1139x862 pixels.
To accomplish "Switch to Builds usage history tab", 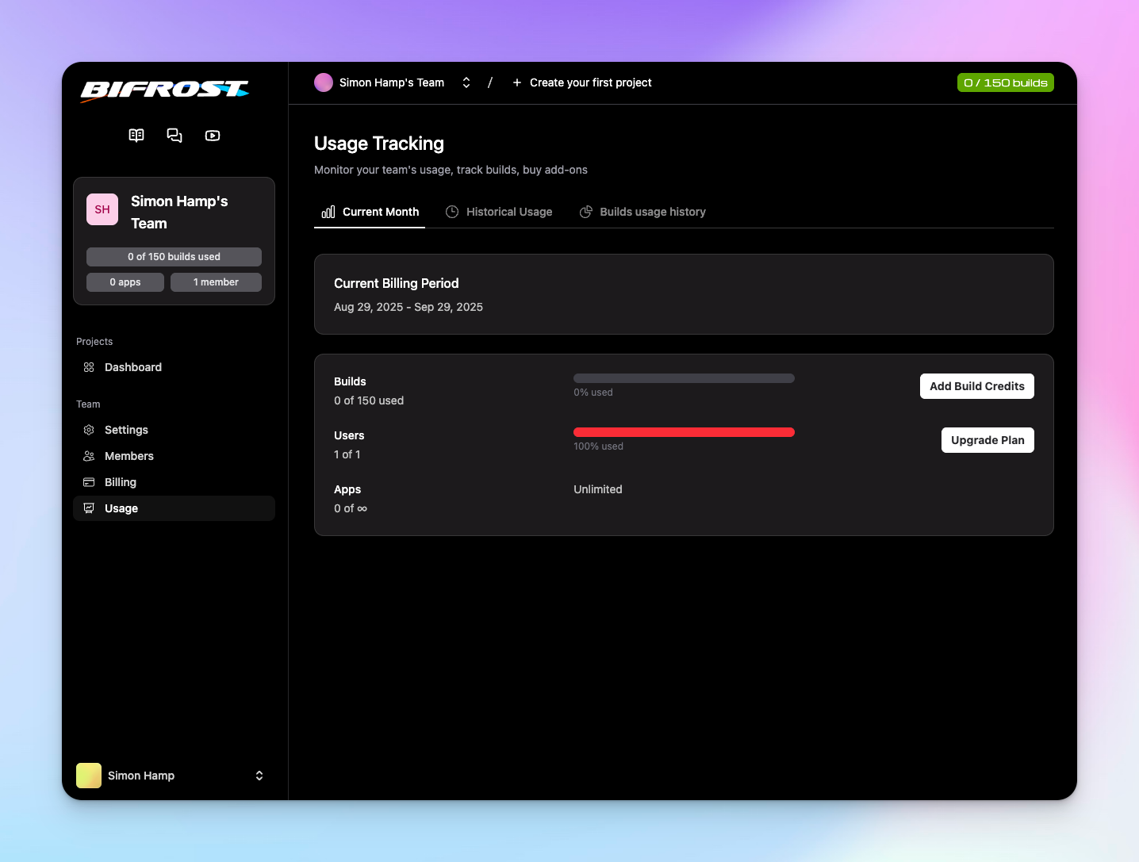I will [642, 212].
